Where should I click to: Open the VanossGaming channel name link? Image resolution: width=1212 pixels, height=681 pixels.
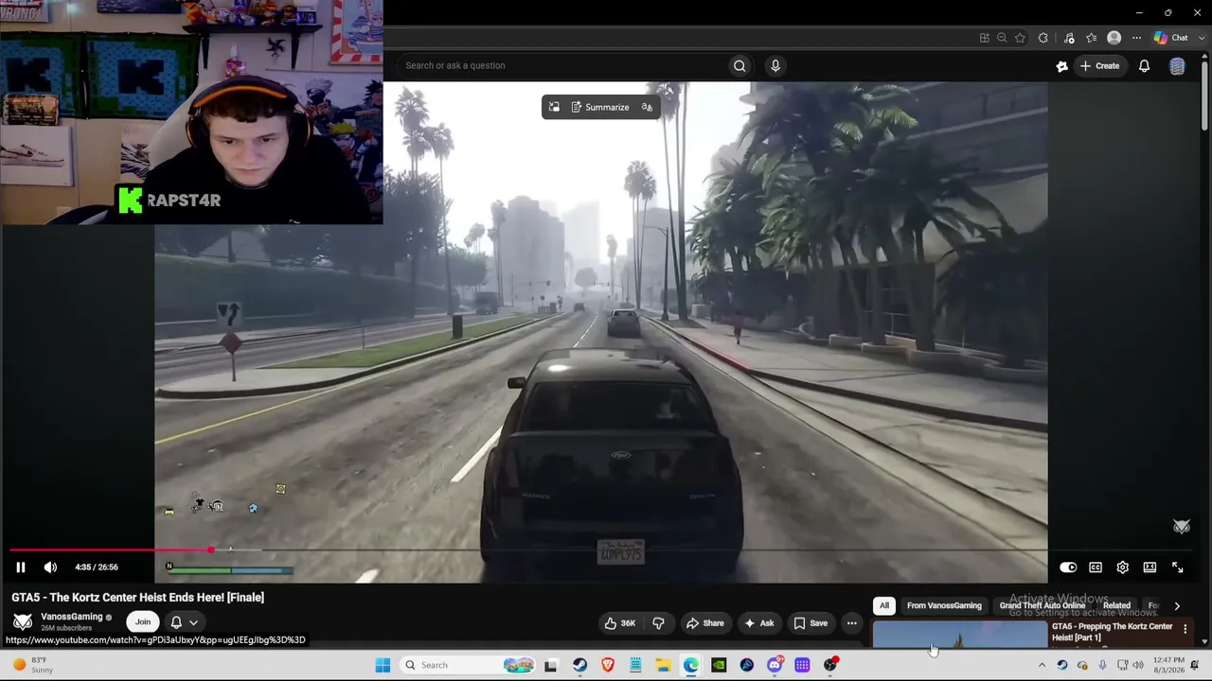[72, 617]
